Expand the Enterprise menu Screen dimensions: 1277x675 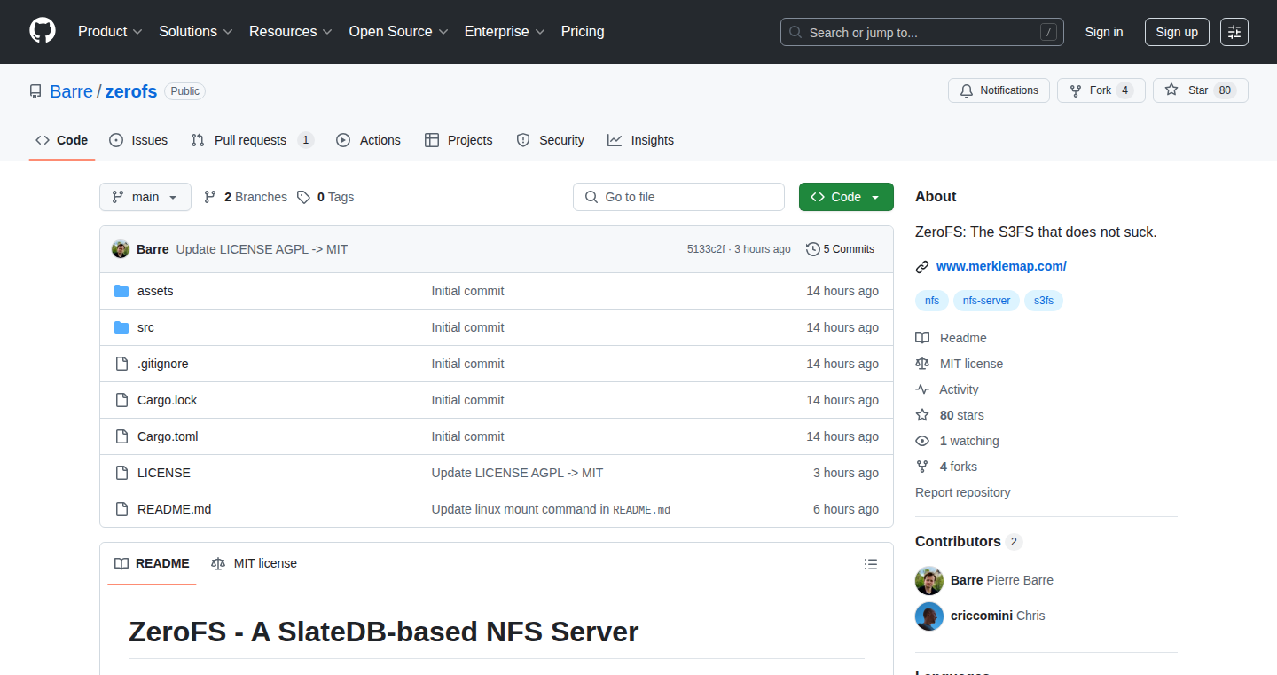pyautogui.click(x=505, y=31)
